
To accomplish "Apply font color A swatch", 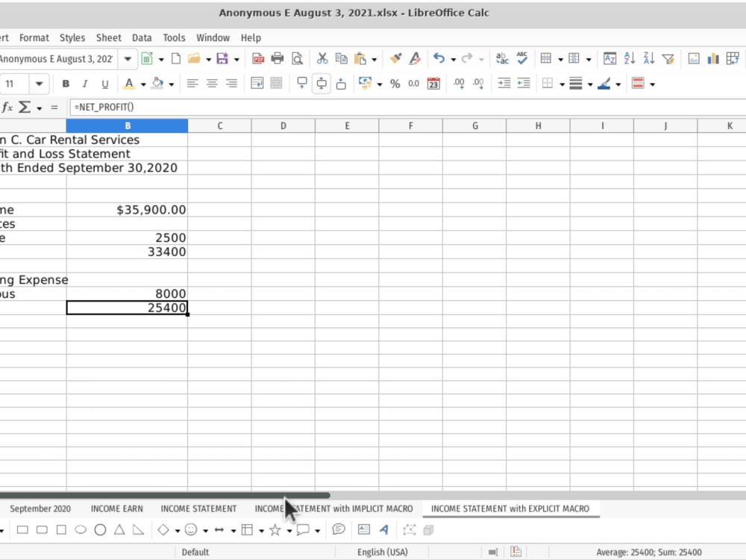I will pos(128,84).
